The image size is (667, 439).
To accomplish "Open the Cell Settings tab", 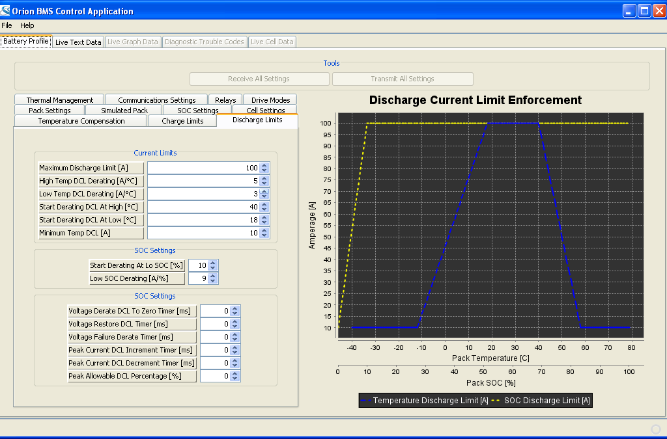I will coord(266,111).
